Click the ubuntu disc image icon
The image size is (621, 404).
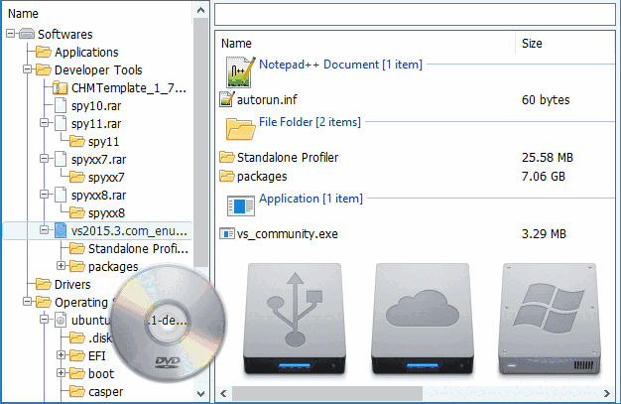(x=61, y=320)
